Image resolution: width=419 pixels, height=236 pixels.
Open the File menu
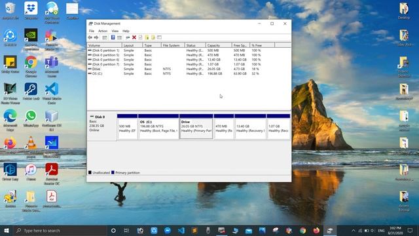(x=92, y=31)
